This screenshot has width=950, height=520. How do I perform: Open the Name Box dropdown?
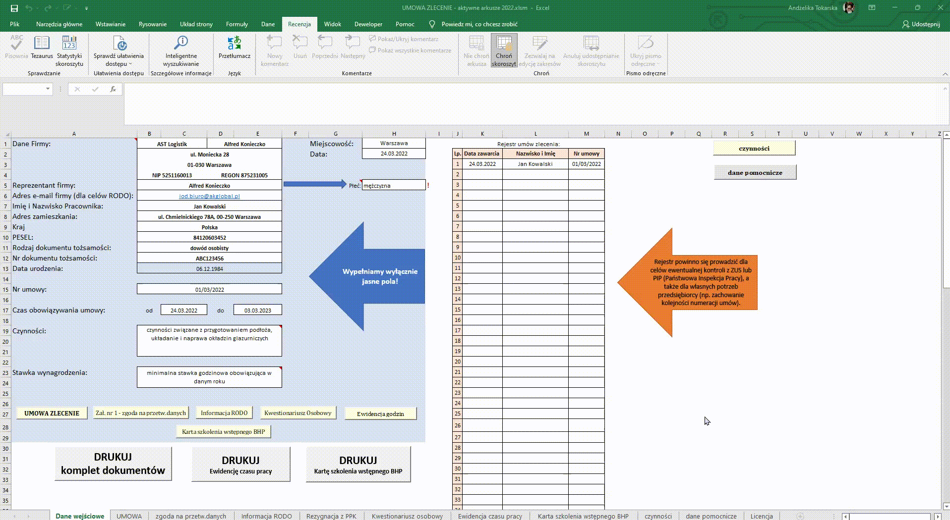pyautogui.click(x=48, y=89)
